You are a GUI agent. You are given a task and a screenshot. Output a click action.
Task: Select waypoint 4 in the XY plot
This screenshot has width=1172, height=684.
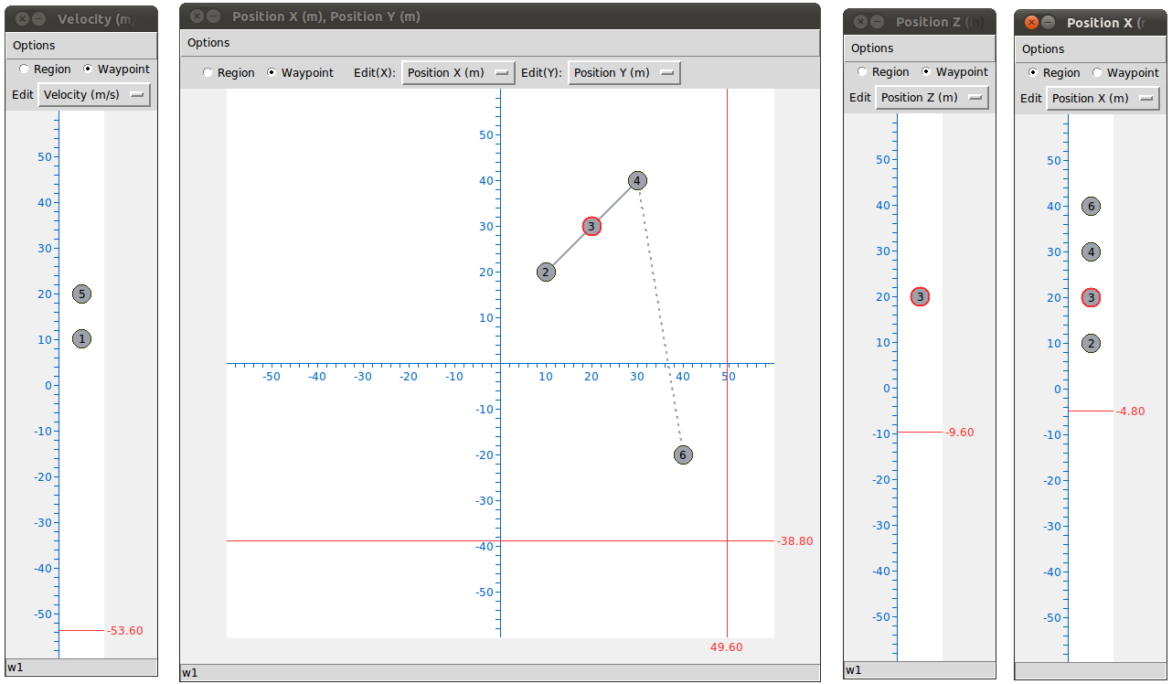635,180
